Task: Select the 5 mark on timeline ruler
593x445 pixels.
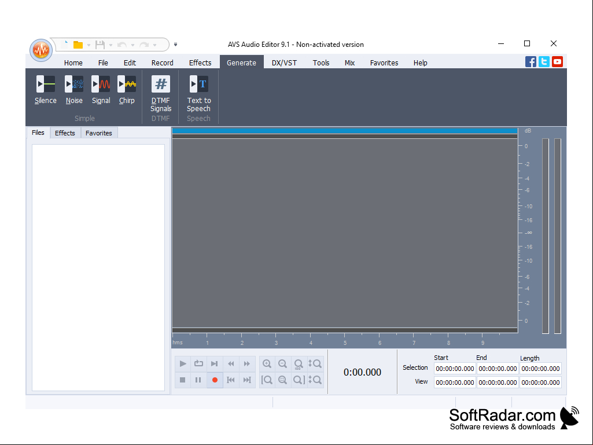Action: (345, 343)
